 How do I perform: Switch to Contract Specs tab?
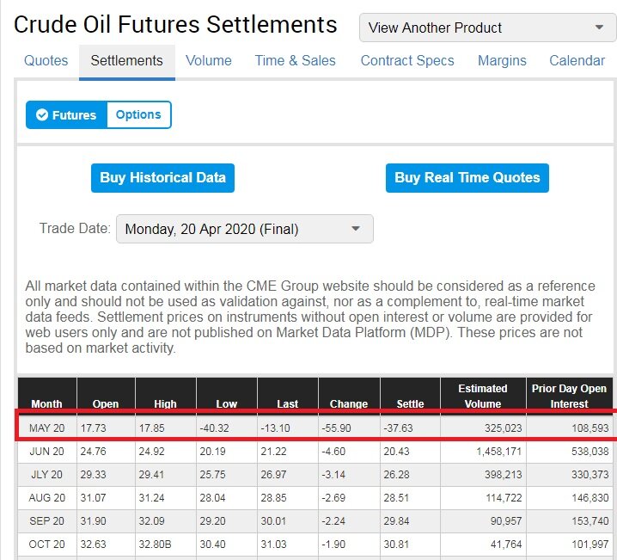(x=407, y=60)
